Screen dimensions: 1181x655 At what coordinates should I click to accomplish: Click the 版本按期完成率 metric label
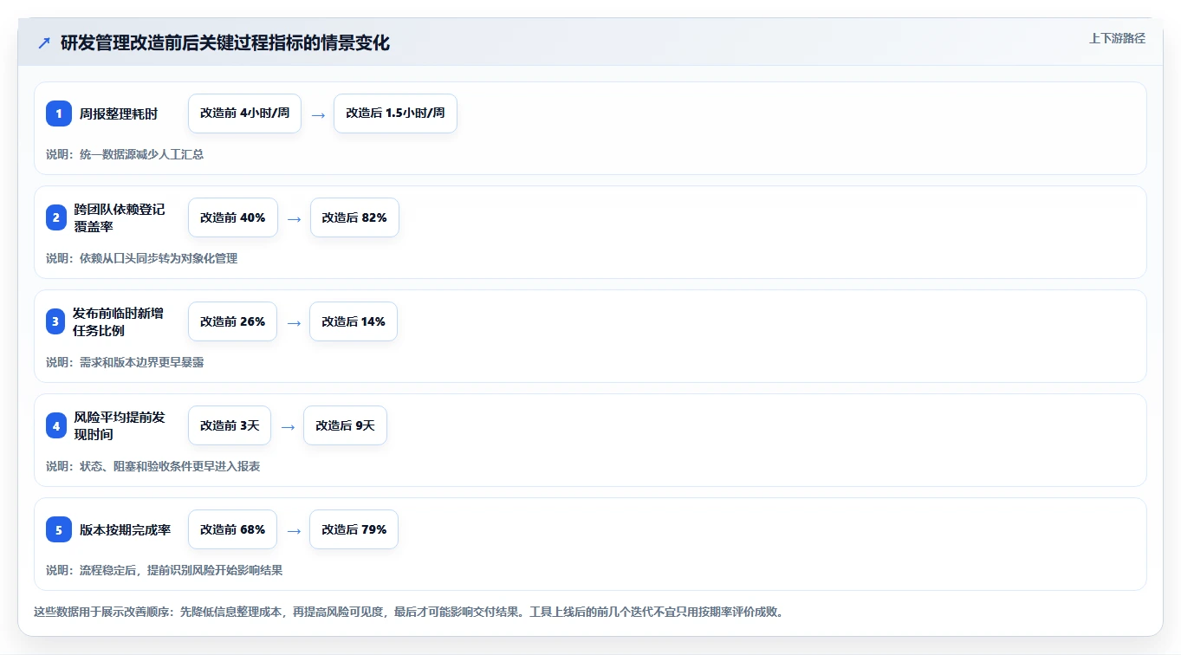click(125, 529)
